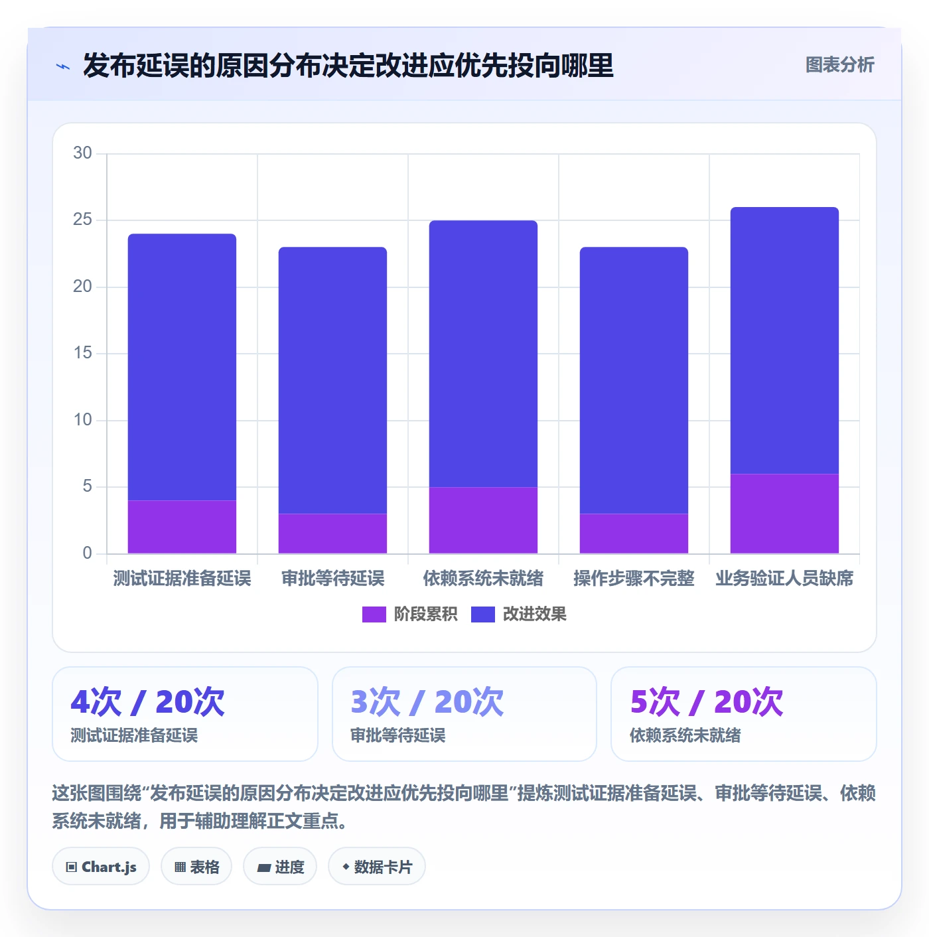Click the blue bar segment for 依赖系统未就绪
Screen dimensions: 929x937
pos(483,354)
